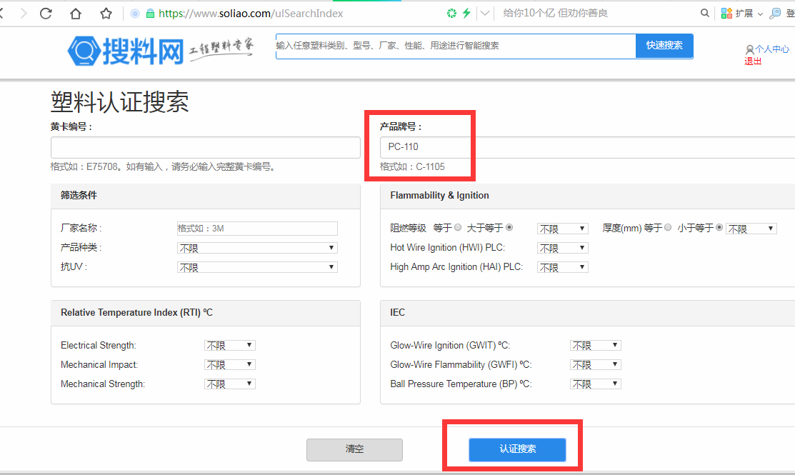Bookmark page with the star icon
Image resolution: width=795 pixels, height=475 pixels.
[x=106, y=14]
